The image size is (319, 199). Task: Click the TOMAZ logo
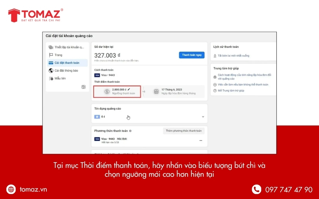[x=35, y=15]
